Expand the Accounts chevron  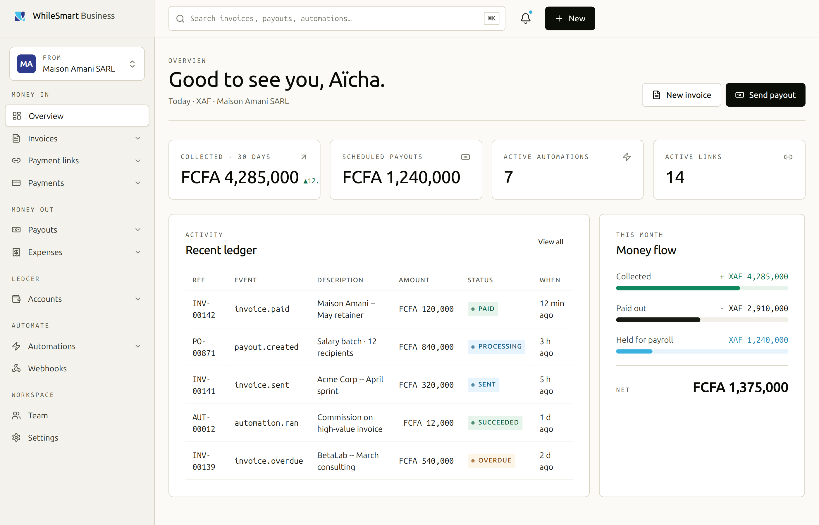(138, 299)
